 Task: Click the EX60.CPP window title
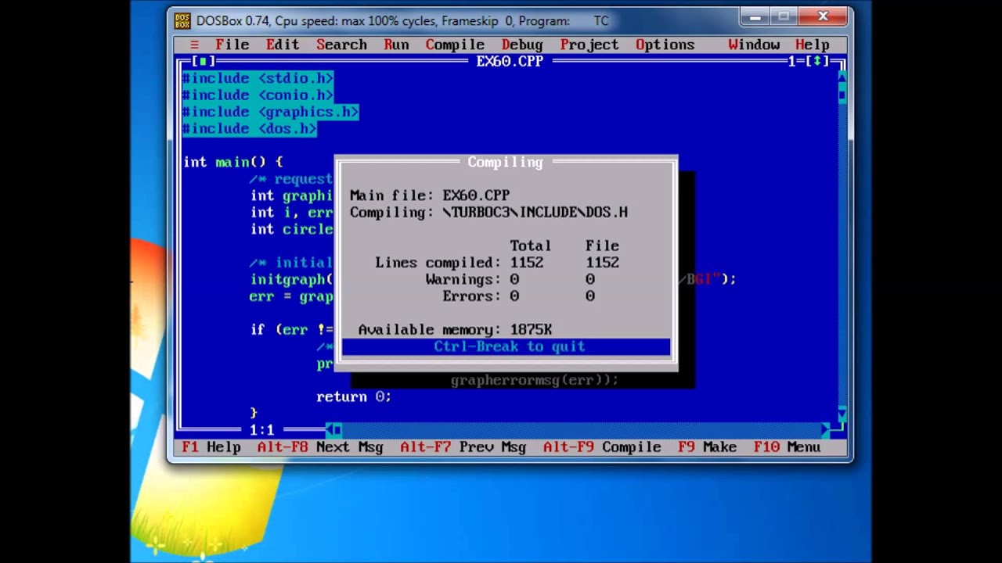(x=510, y=61)
